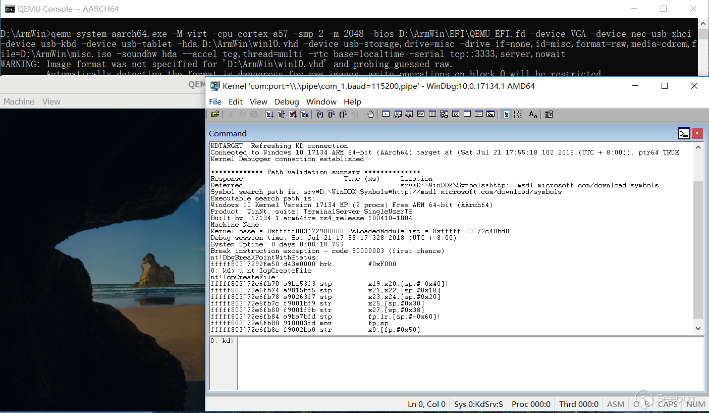Restart the debug session via toolbar icon

tap(281, 115)
